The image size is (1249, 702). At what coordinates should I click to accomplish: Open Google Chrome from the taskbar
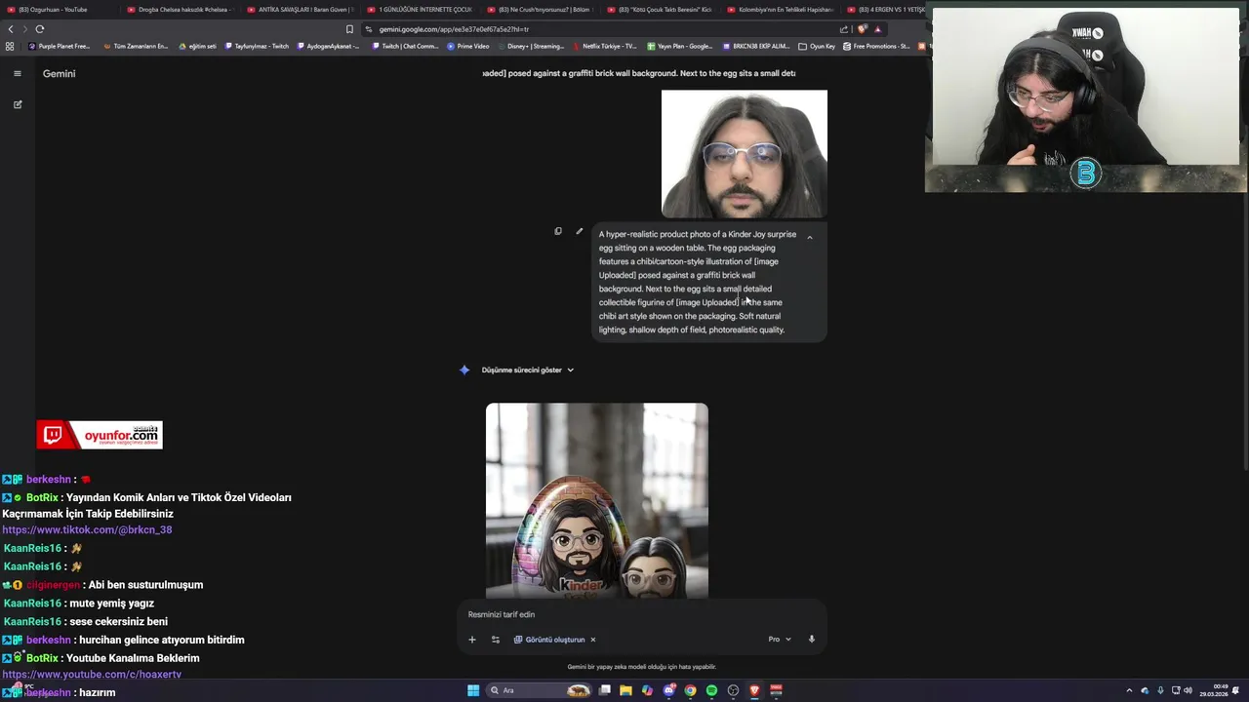(690, 690)
